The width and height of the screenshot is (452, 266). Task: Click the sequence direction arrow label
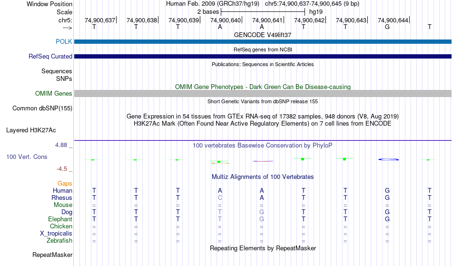pos(67,28)
